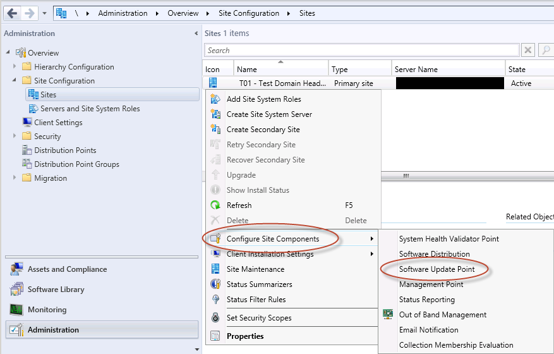The height and width of the screenshot is (354, 554).
Task: Choose Create Secondary Site
Action: (x=263, y=130)
